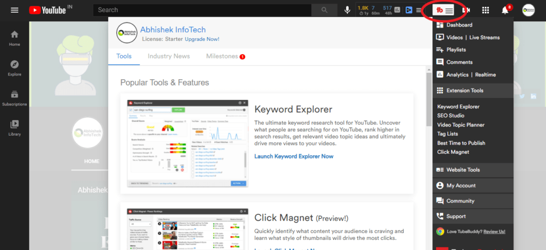The image size is (546, 250).
Task: Click the vidIQ bar chart stats icon
Action: [x=397, y=10]
